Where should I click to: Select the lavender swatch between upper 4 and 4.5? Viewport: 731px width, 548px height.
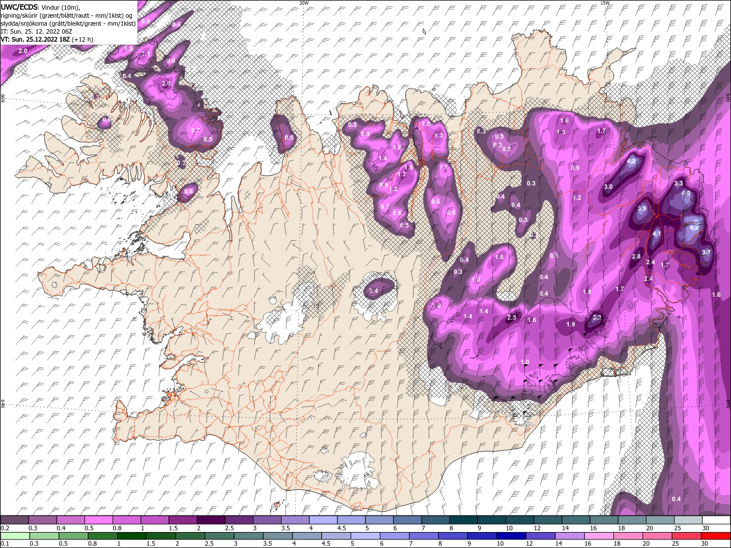click(x=323, y=520)
